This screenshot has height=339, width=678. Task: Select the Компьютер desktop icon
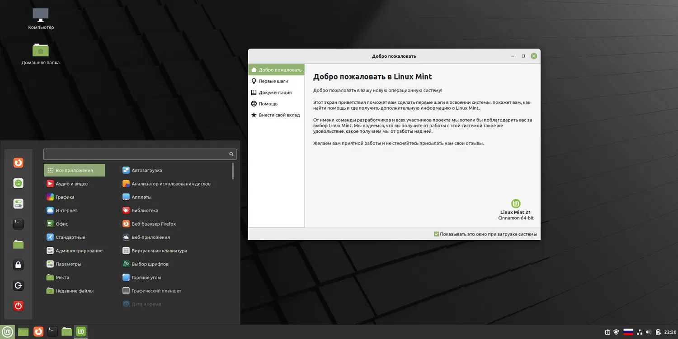pos(41,19)
